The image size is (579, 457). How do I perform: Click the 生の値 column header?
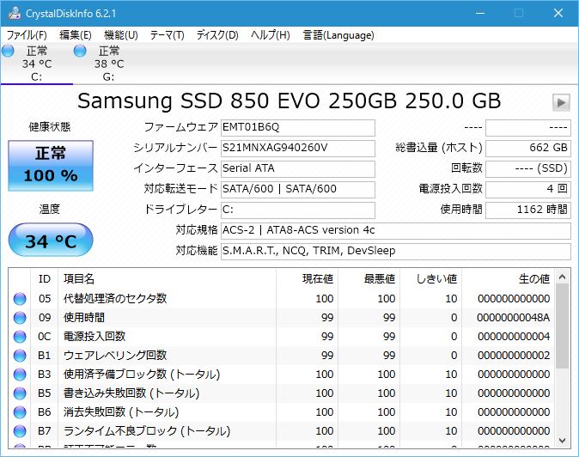(x=508, y=278)
